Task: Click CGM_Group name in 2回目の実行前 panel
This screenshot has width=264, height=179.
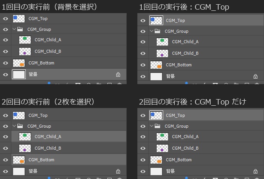Action: (39, 127)
